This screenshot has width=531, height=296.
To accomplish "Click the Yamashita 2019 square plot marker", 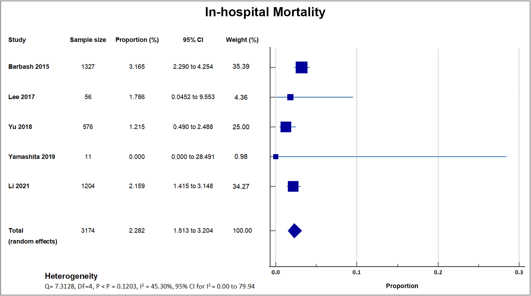I will 276,157.
